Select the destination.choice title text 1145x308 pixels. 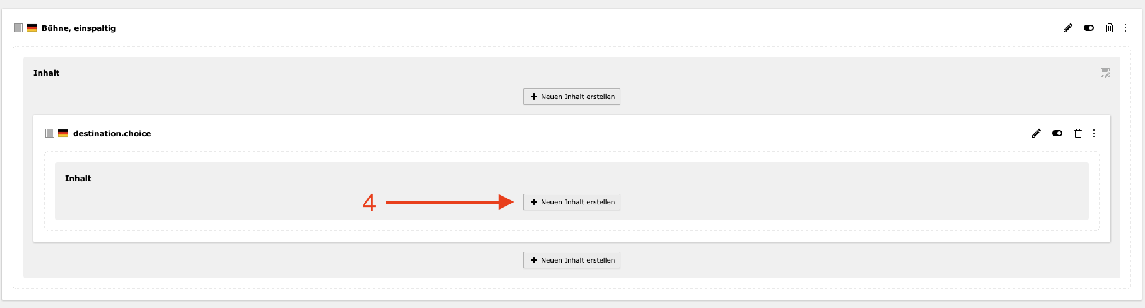112,133
